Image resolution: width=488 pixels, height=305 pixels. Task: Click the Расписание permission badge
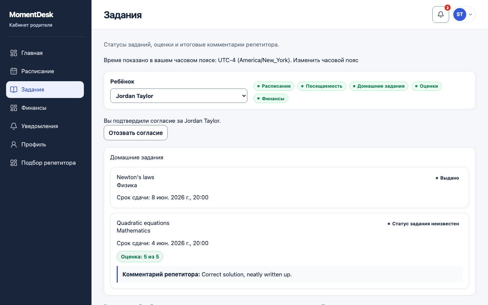click(x=274, y=86)
